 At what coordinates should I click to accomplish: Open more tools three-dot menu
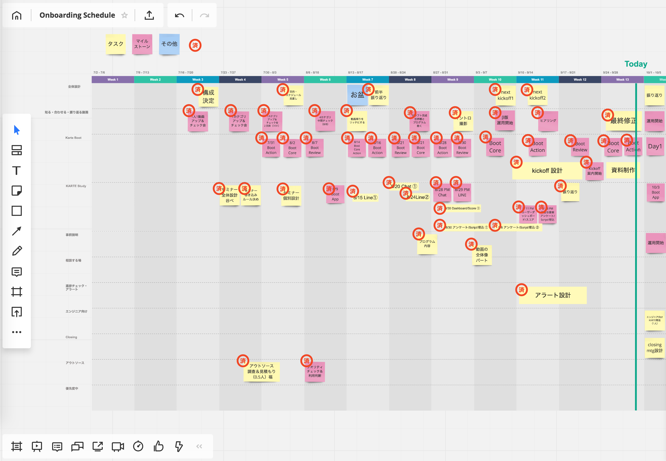[16, 332]
